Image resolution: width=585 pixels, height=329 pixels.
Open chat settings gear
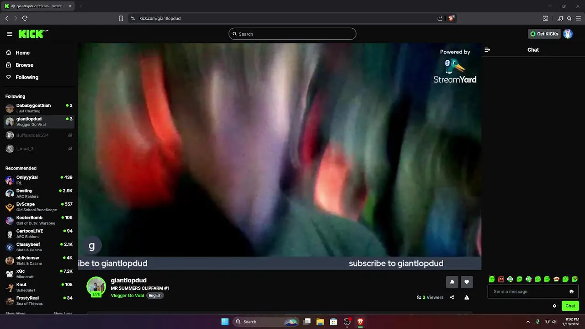point(554,306)
